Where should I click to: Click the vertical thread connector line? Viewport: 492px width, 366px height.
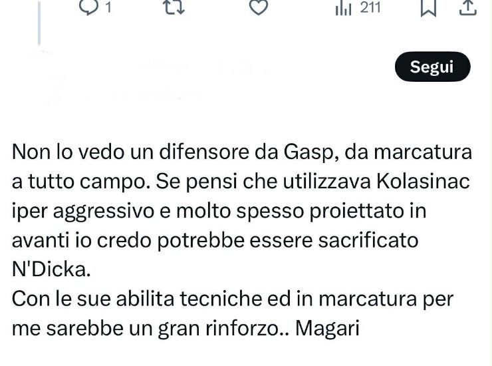(x=39, y=22)
